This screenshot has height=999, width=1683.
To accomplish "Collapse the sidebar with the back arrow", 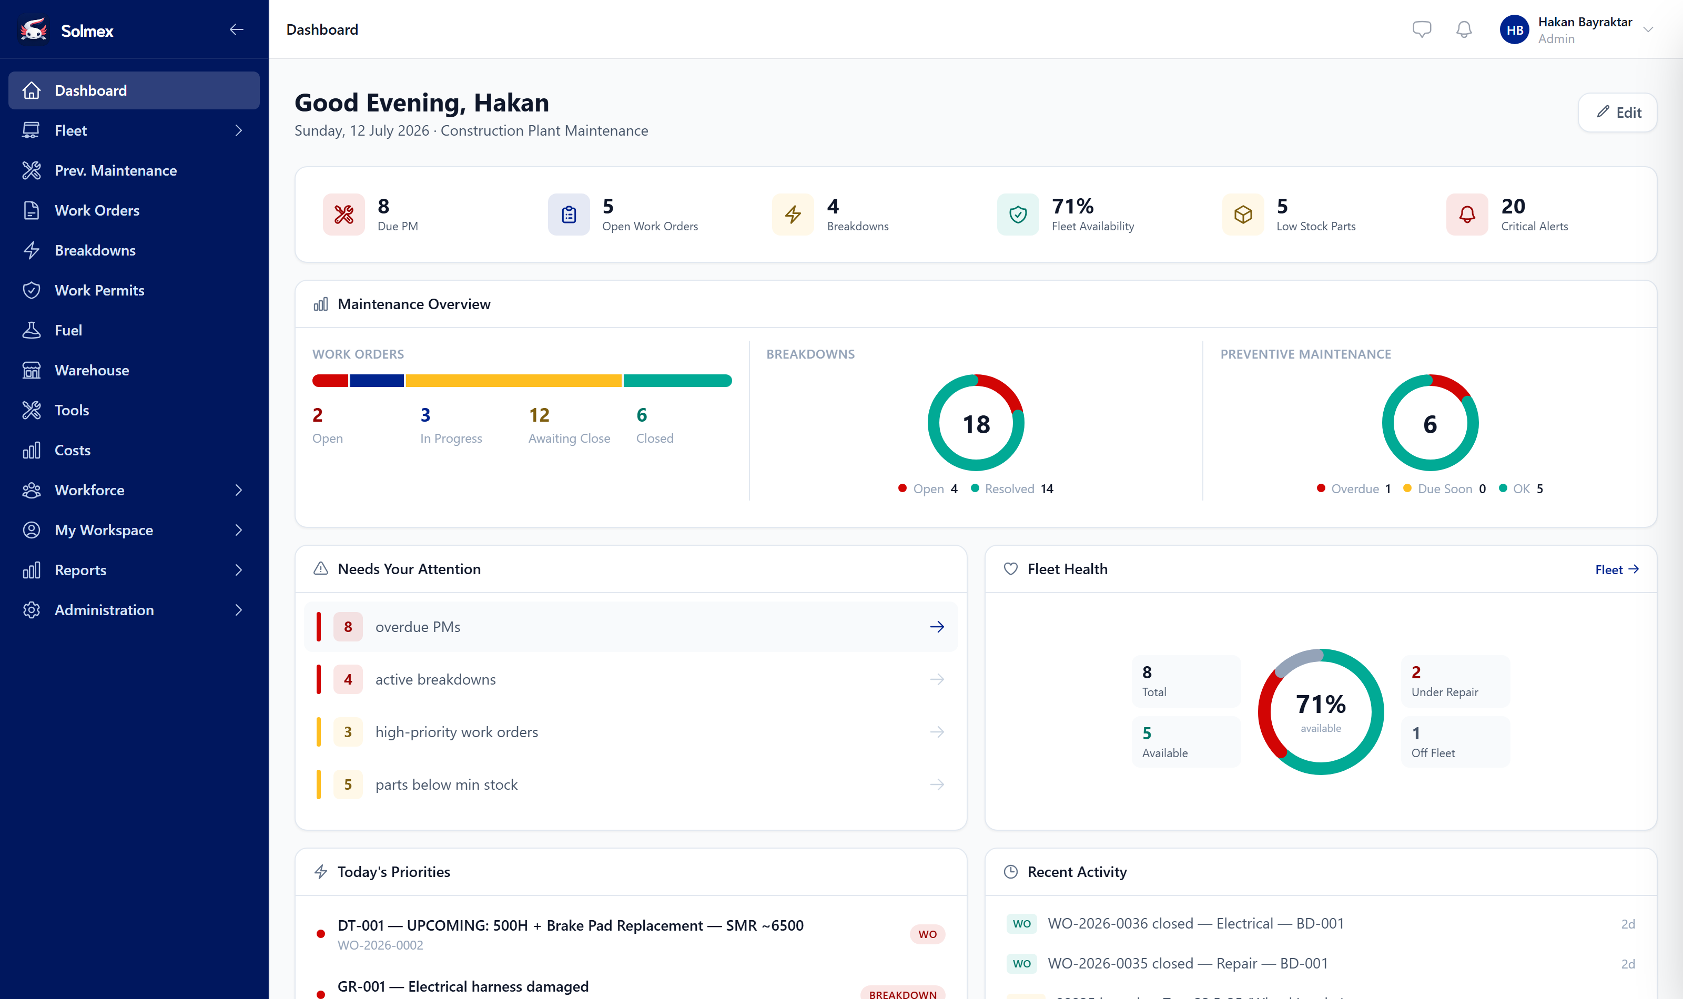I will pyautogui.click(x=236, y=29).
